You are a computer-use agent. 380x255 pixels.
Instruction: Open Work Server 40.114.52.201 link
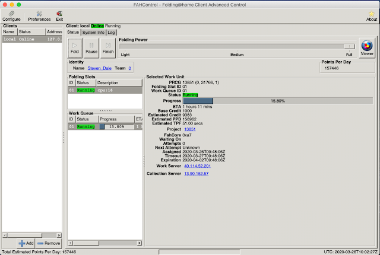(197, 166)
